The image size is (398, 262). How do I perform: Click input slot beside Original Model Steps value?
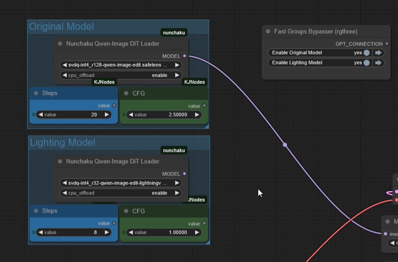34,115
